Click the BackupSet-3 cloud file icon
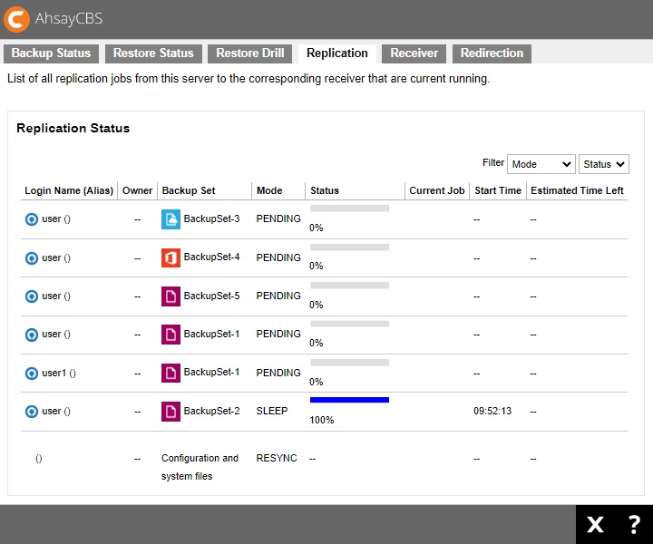This screenshot has height=544, width=653. click(x=171, y=219)
